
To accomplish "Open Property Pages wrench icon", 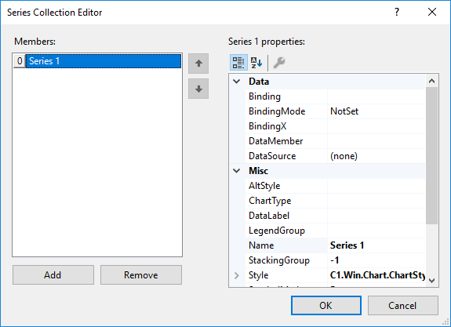I will (x=279, y=63).
